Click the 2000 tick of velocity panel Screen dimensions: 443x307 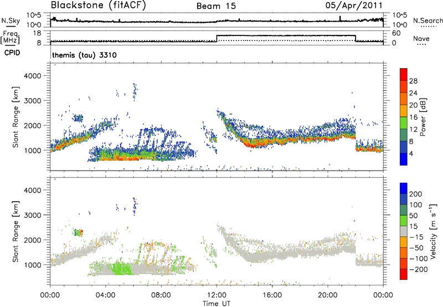pos(33,240)
